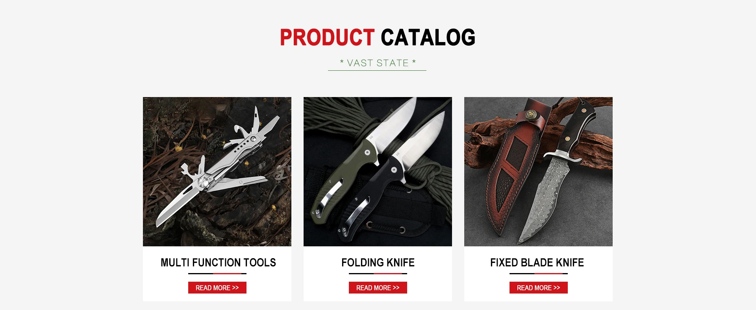756x310 pixels.
Task: Read more about Multi Function Tools
Action: 217,288
